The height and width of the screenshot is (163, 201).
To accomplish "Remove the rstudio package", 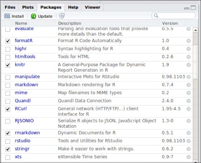I will pos(188,141).
